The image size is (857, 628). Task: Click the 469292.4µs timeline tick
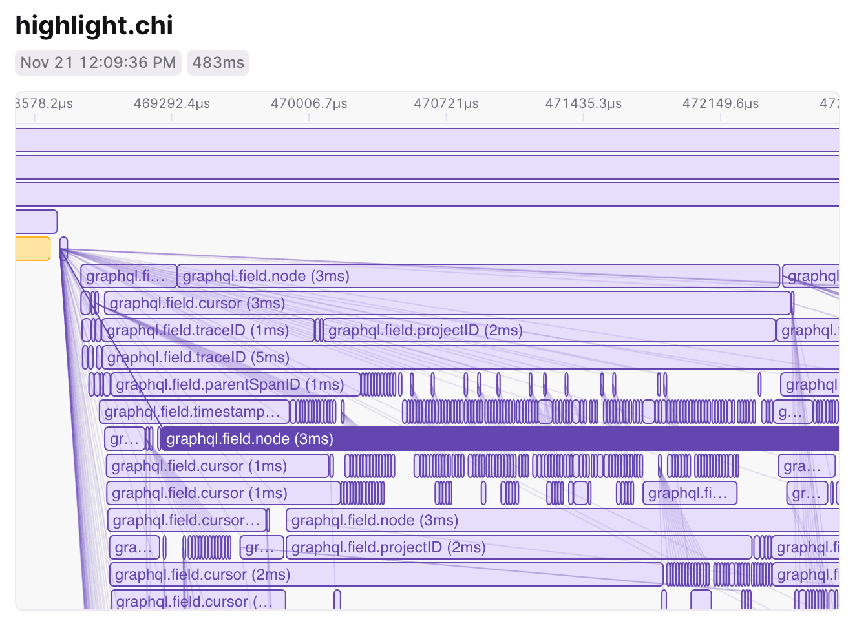172,104
